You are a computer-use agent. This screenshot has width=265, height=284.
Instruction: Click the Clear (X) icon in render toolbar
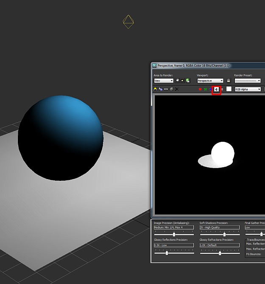177,89
